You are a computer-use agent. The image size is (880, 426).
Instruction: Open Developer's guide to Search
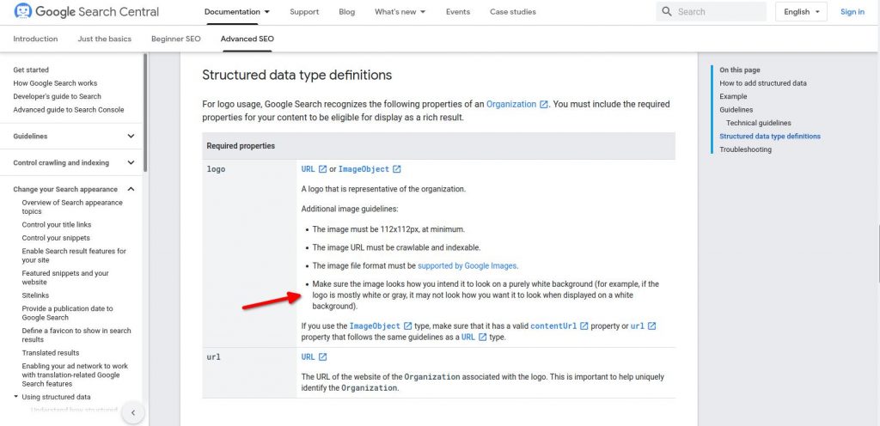click(x=58, y=96)
